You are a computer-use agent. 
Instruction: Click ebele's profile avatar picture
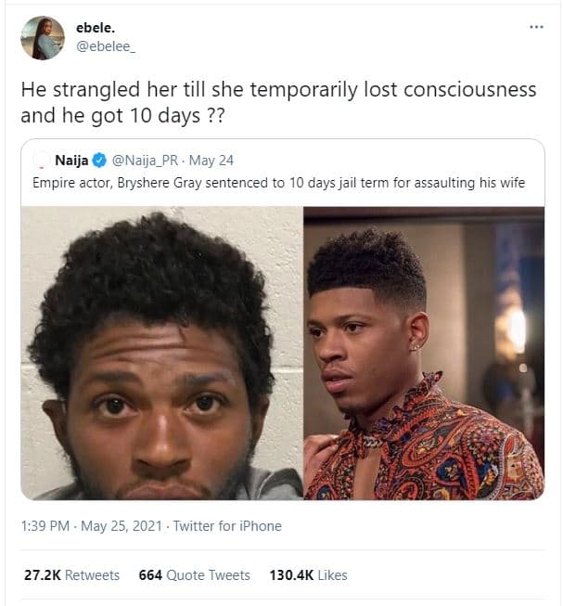point(43,38)
